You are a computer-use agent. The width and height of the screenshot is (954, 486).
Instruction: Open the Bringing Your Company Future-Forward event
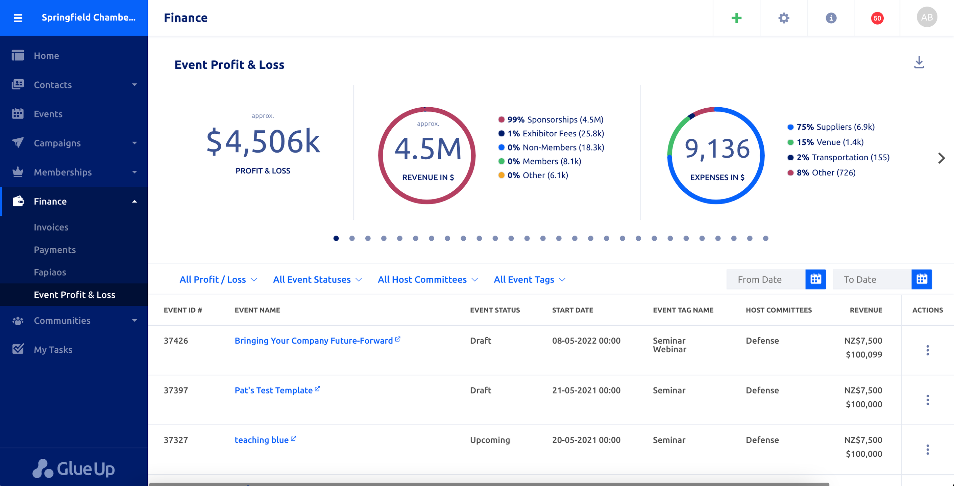[313, 340]
